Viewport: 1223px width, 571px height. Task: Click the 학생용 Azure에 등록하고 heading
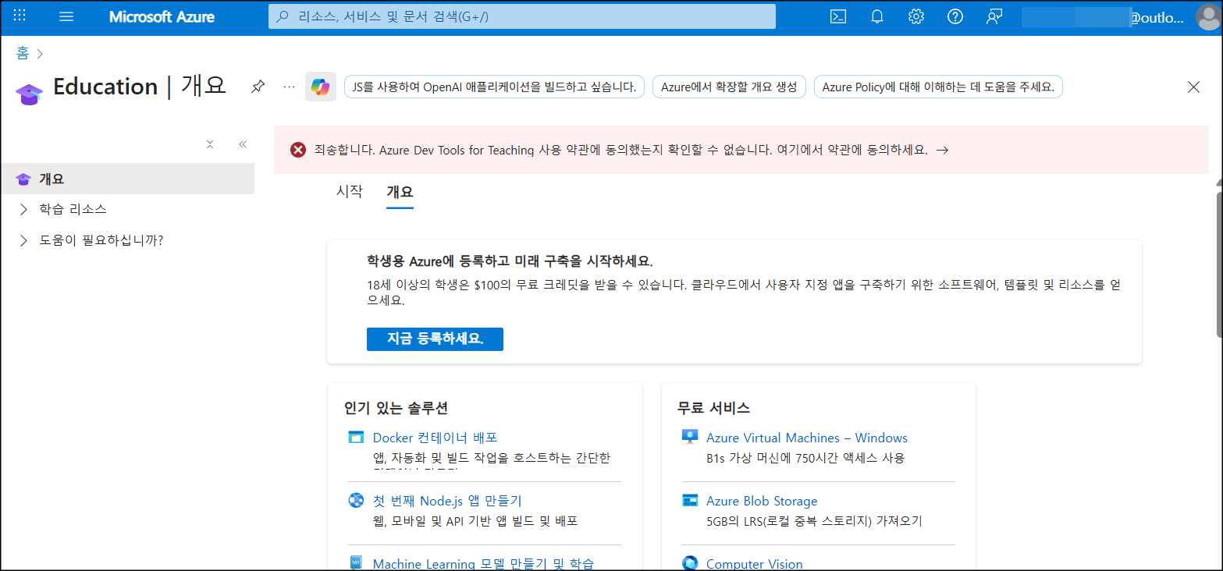click(510, 261)
